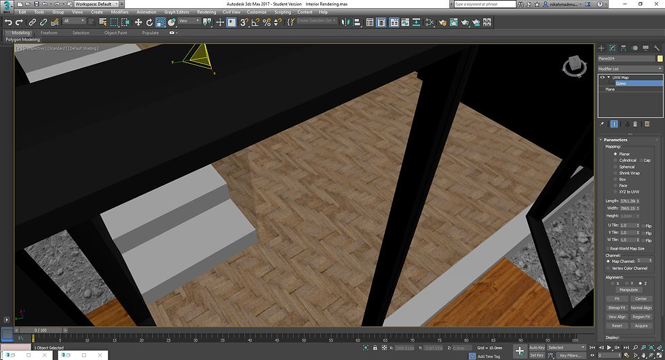665x360 pixels.
Task: Select the Shrink Wrap mapping option
Action: click(x=615, y=174)
